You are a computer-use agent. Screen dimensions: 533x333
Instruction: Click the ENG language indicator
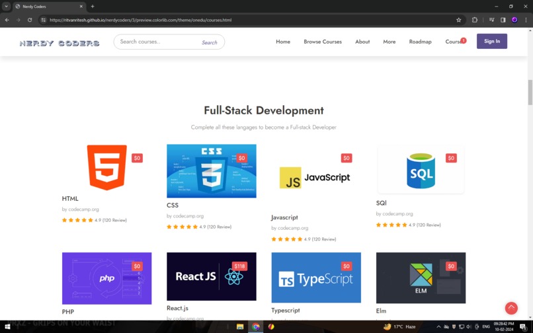[x=486, y=327]
